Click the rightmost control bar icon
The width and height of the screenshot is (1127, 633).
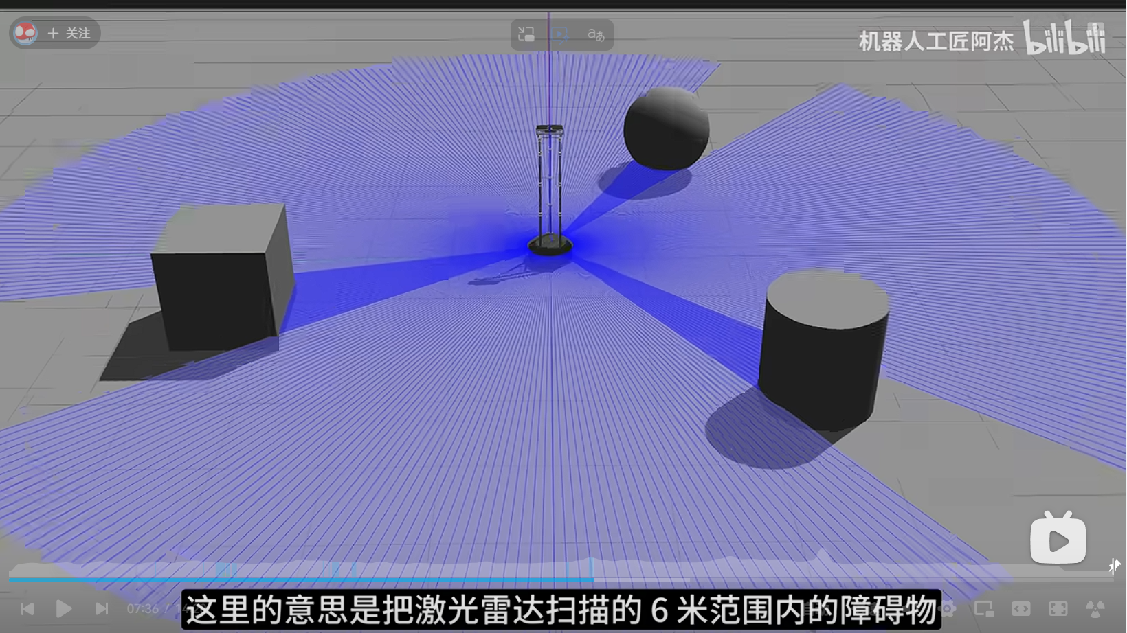click(1095, 608)
